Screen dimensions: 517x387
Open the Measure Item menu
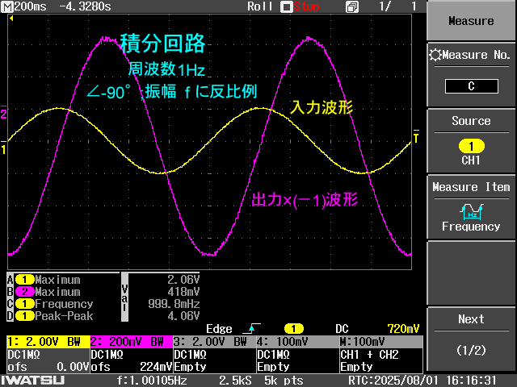[471, 207]
